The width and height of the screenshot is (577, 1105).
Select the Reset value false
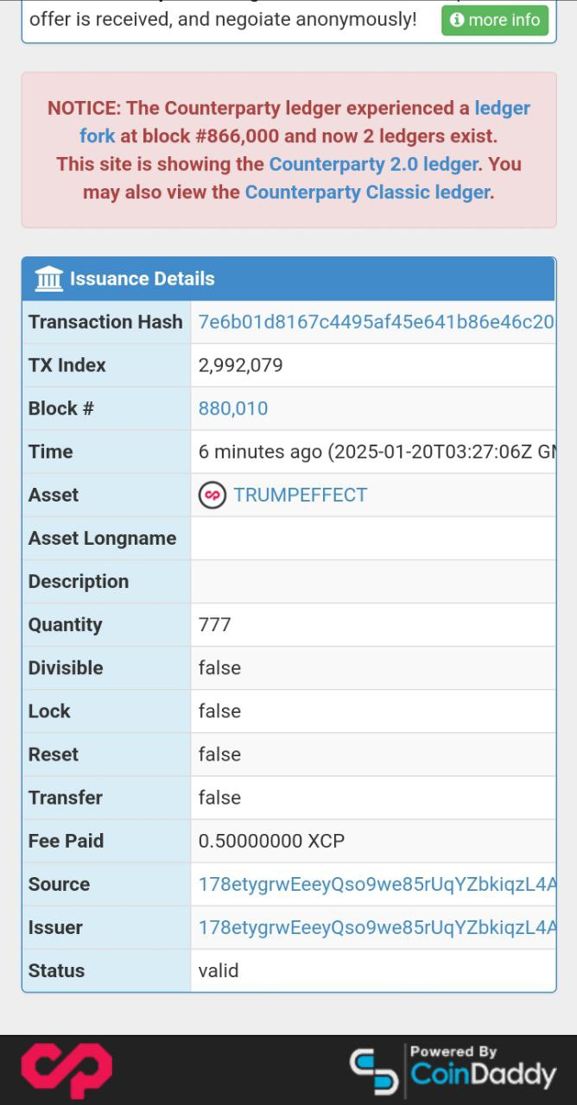click(x=219, y=754)
